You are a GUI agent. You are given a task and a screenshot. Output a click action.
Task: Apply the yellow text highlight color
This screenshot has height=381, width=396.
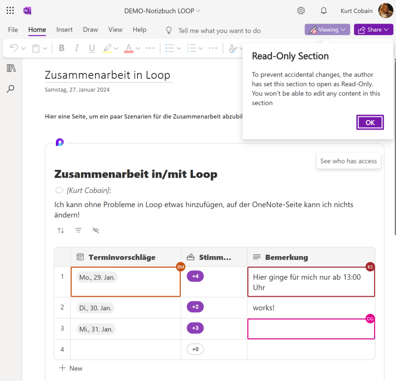pos(107,48)
